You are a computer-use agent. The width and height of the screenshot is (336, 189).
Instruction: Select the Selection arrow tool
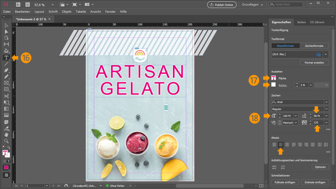point(6,25)
